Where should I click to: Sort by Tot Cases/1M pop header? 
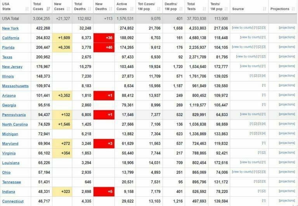click(146, 9)
